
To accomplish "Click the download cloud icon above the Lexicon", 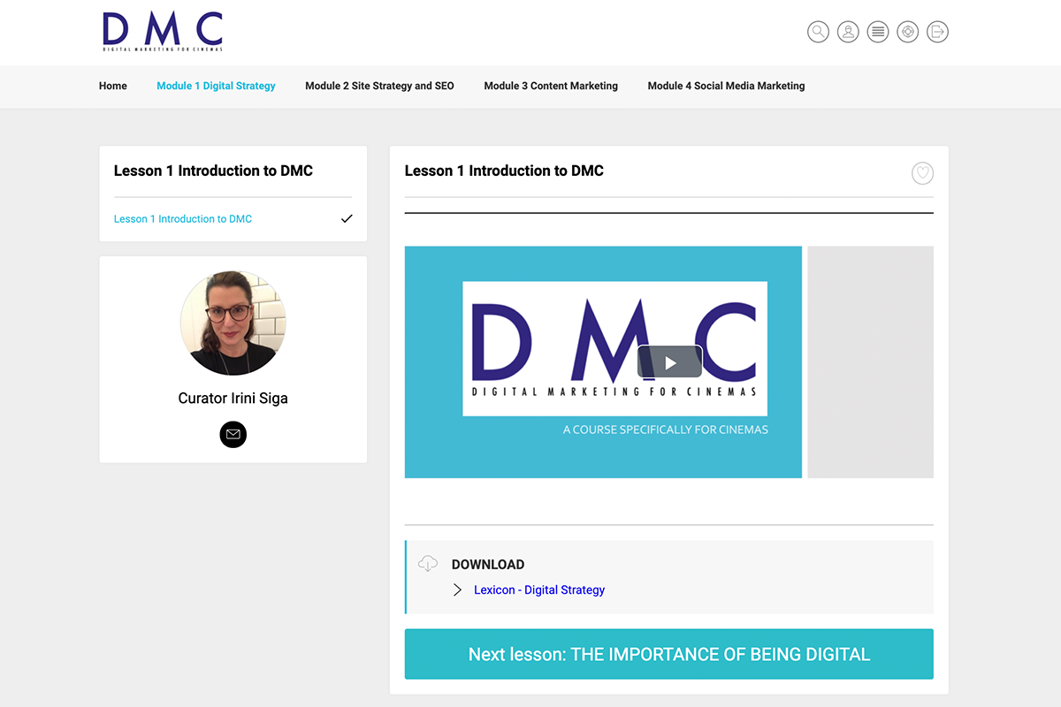I will pos(428,563).
